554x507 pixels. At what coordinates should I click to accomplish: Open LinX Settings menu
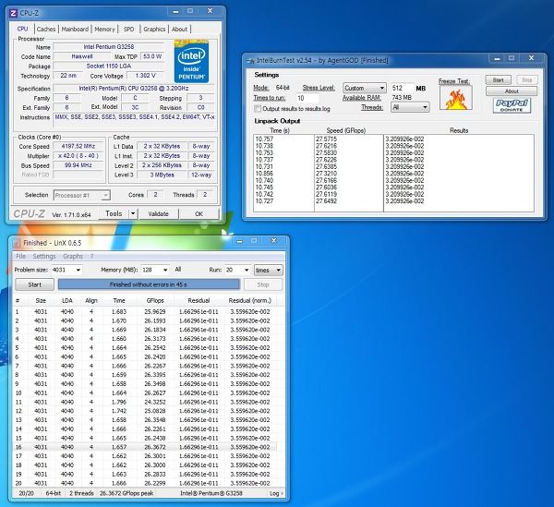point(44,256)
